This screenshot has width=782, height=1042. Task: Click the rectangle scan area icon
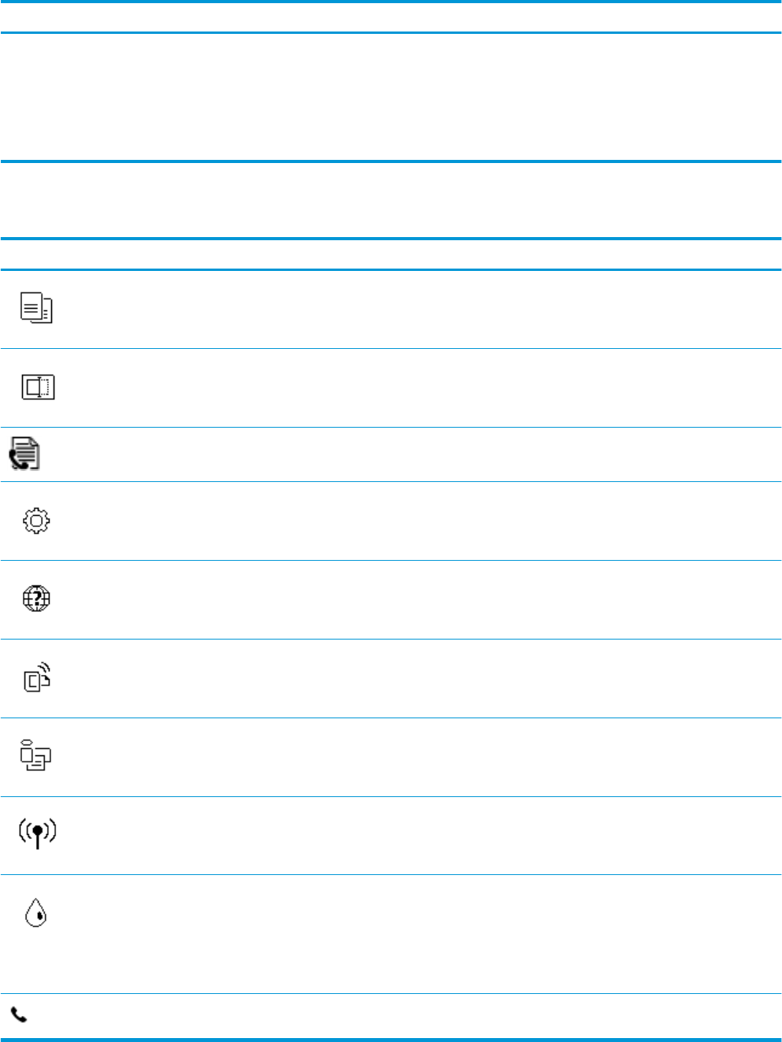tap(38, 387)
